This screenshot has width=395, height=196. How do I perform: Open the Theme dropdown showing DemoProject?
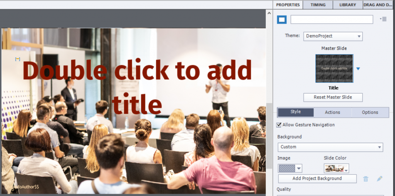pos(333,36)
